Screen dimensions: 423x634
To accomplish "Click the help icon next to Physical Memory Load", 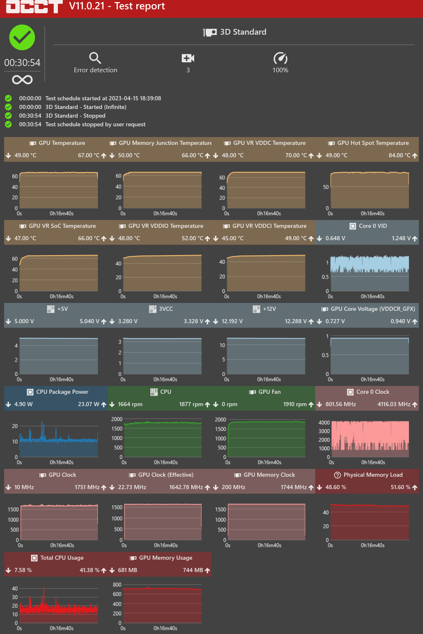I will (x=337, y=475).
